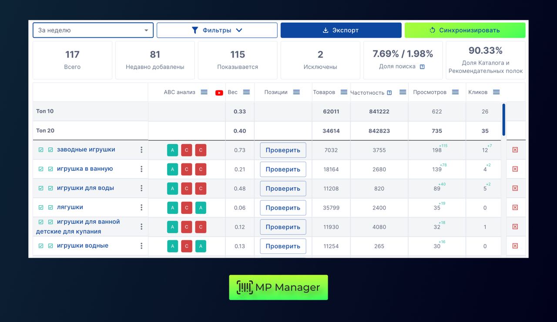Select the Недавно добавлены stat card
557x322 pixels.
[155, 60]
